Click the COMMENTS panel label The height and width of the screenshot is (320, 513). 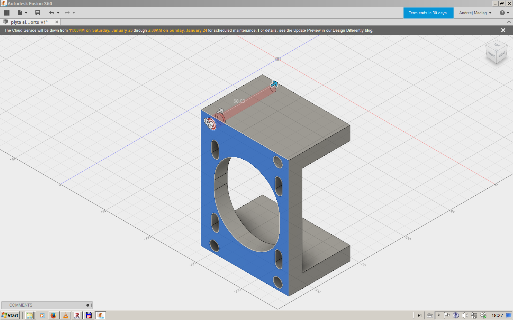pyautogui.click(x=21, y=305)
